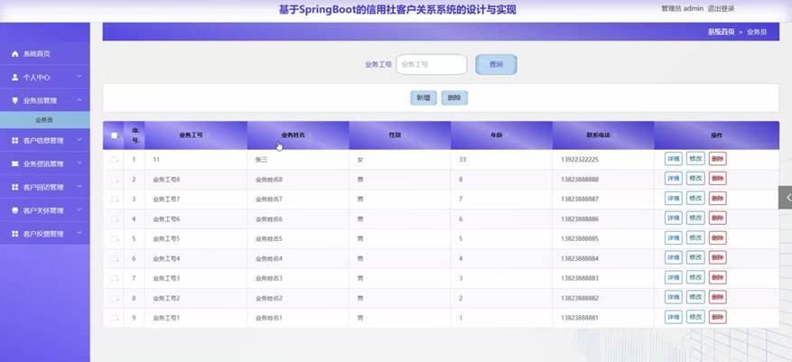The image size is (792, 362).
Task: Sort by the 业务姓名 column header
Action: [x=298, y=135]
